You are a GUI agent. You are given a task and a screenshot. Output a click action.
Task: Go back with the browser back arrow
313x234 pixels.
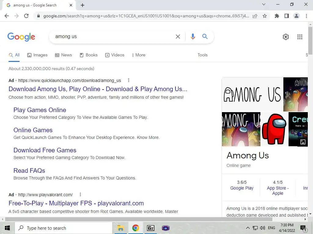pyautogui.click(x=7, y=16)
